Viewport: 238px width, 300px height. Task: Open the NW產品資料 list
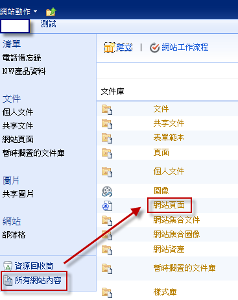click(24, 71)
